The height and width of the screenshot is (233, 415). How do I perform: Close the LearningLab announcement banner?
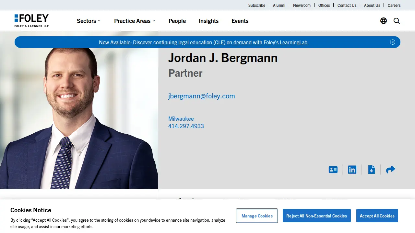pyautogui.click(x=393, y=42)
